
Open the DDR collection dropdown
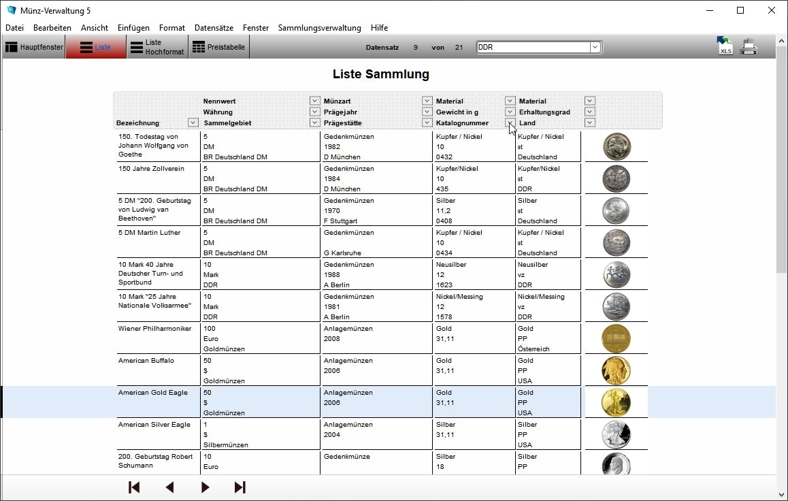pos(595,47)
